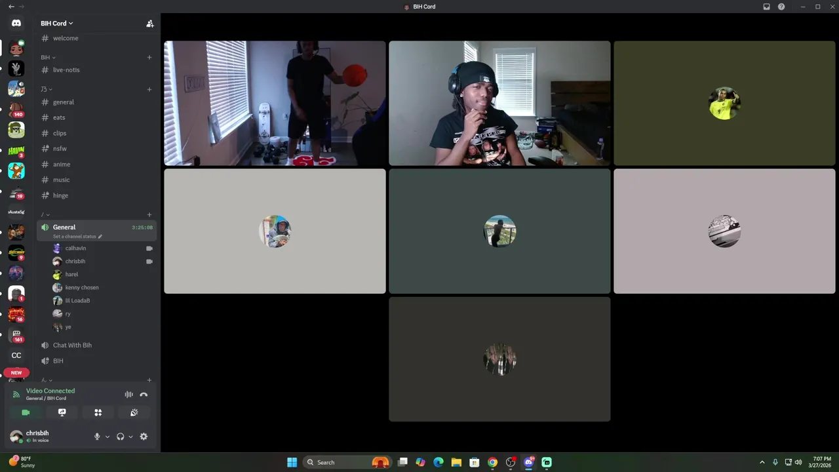Collapse the '/' voice channel category
The image size is (839, 472).
(45, 214)
